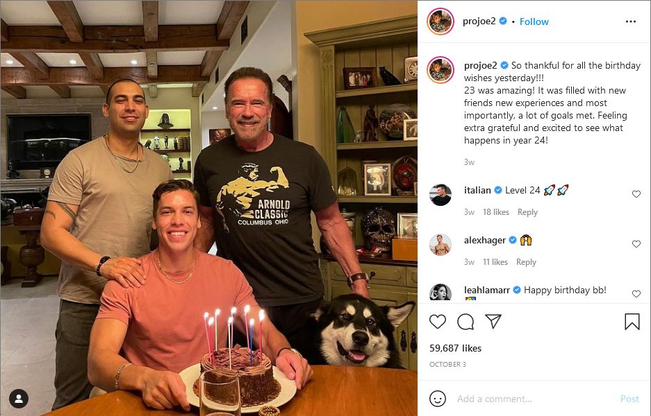View the 59,687 likes list
This screenshot has width=651, height=416.
tap(455, 348)
